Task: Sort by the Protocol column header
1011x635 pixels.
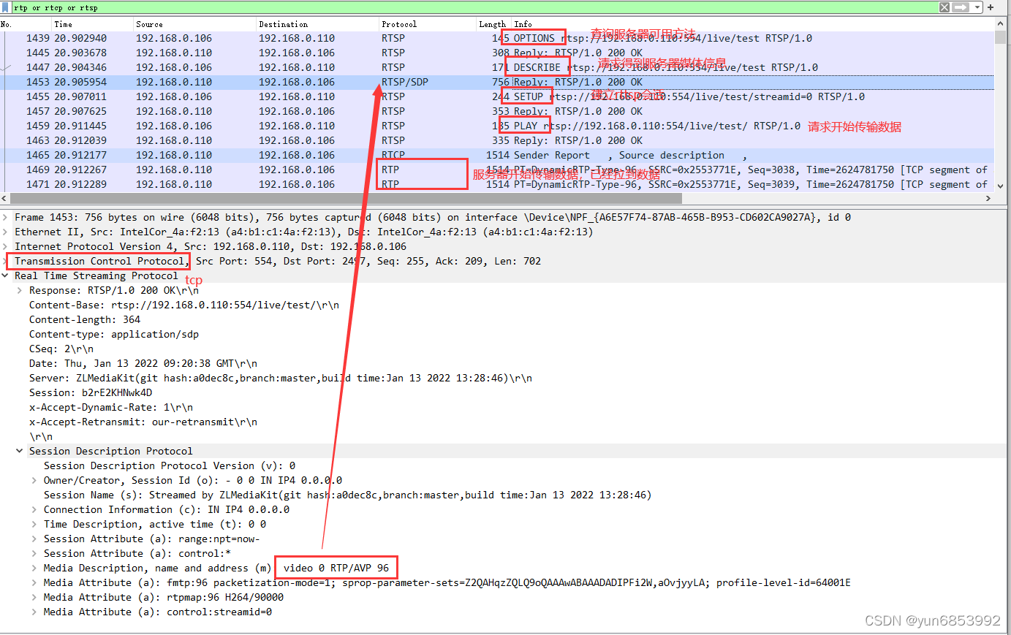Action: point(399,24)
